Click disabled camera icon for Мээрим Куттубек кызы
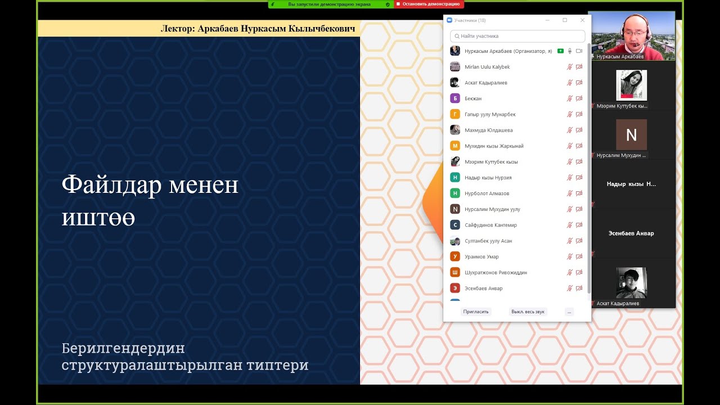 579,161
